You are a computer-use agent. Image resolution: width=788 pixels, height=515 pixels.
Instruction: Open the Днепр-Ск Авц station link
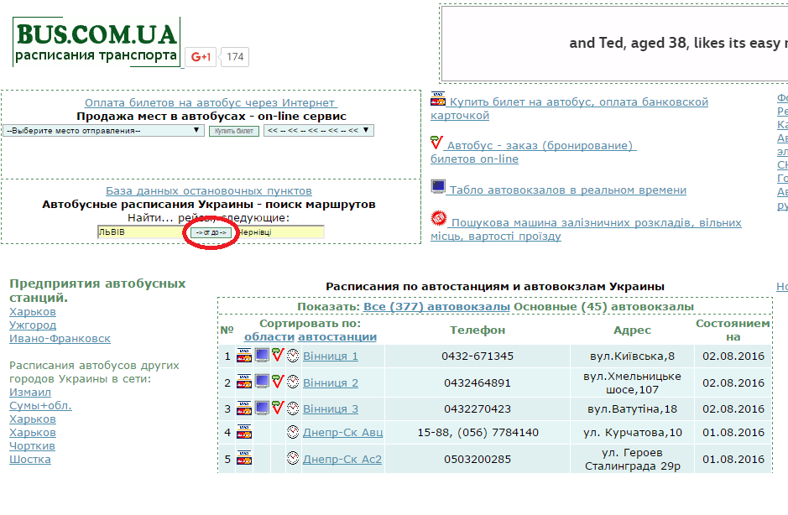(x=342, y=432)
